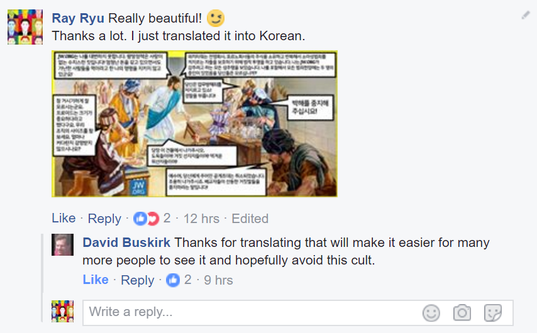Reply to Ray Ryu's comment
Screen dimensions: 537x333
pos(104,219)
